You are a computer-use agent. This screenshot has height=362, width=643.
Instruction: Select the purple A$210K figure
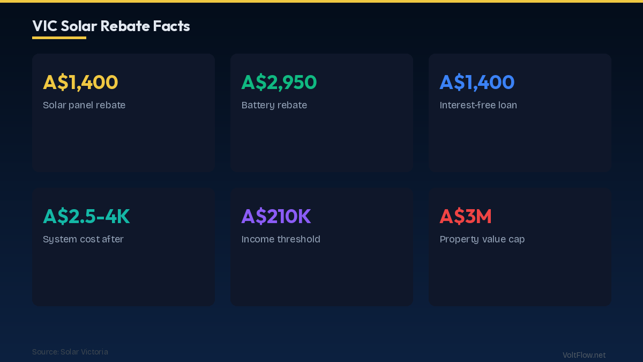coord(276,216)
